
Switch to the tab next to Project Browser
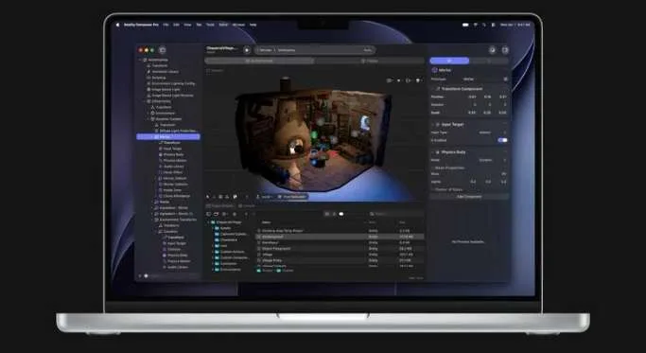pyautogui.click(x=246, y=205)
